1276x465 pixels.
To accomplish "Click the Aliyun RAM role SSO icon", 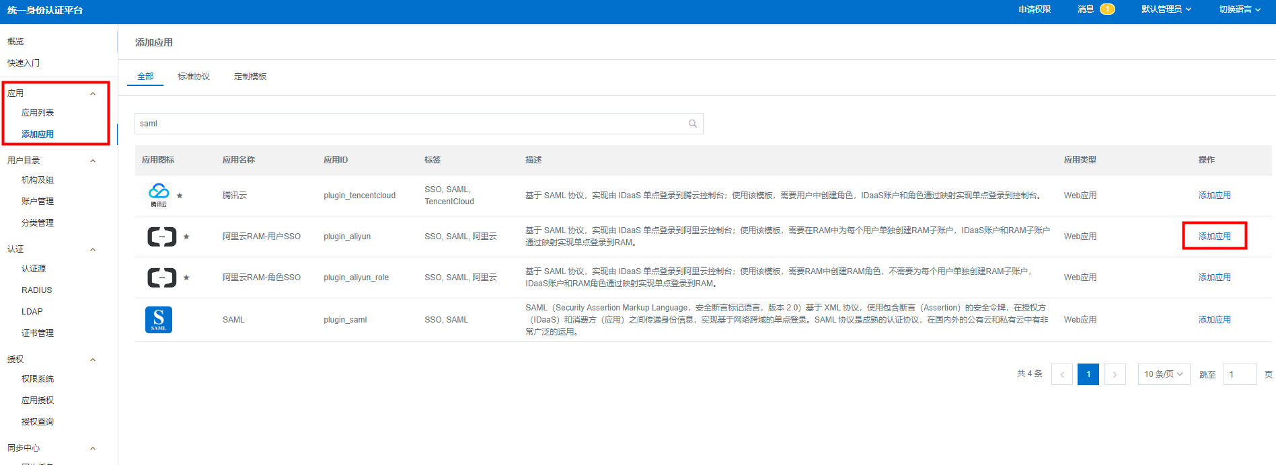I will (161, 278).
